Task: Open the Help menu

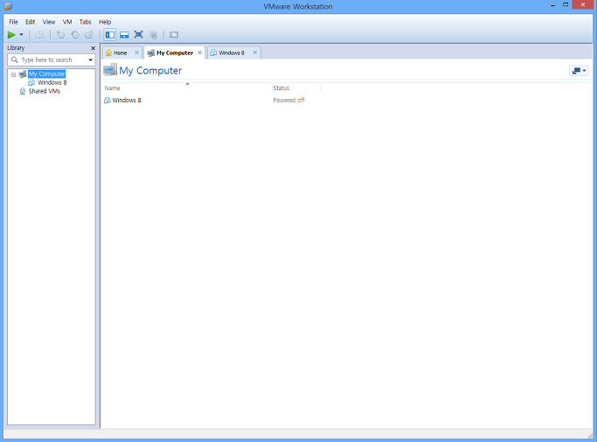Action: [x=105, y=22]
